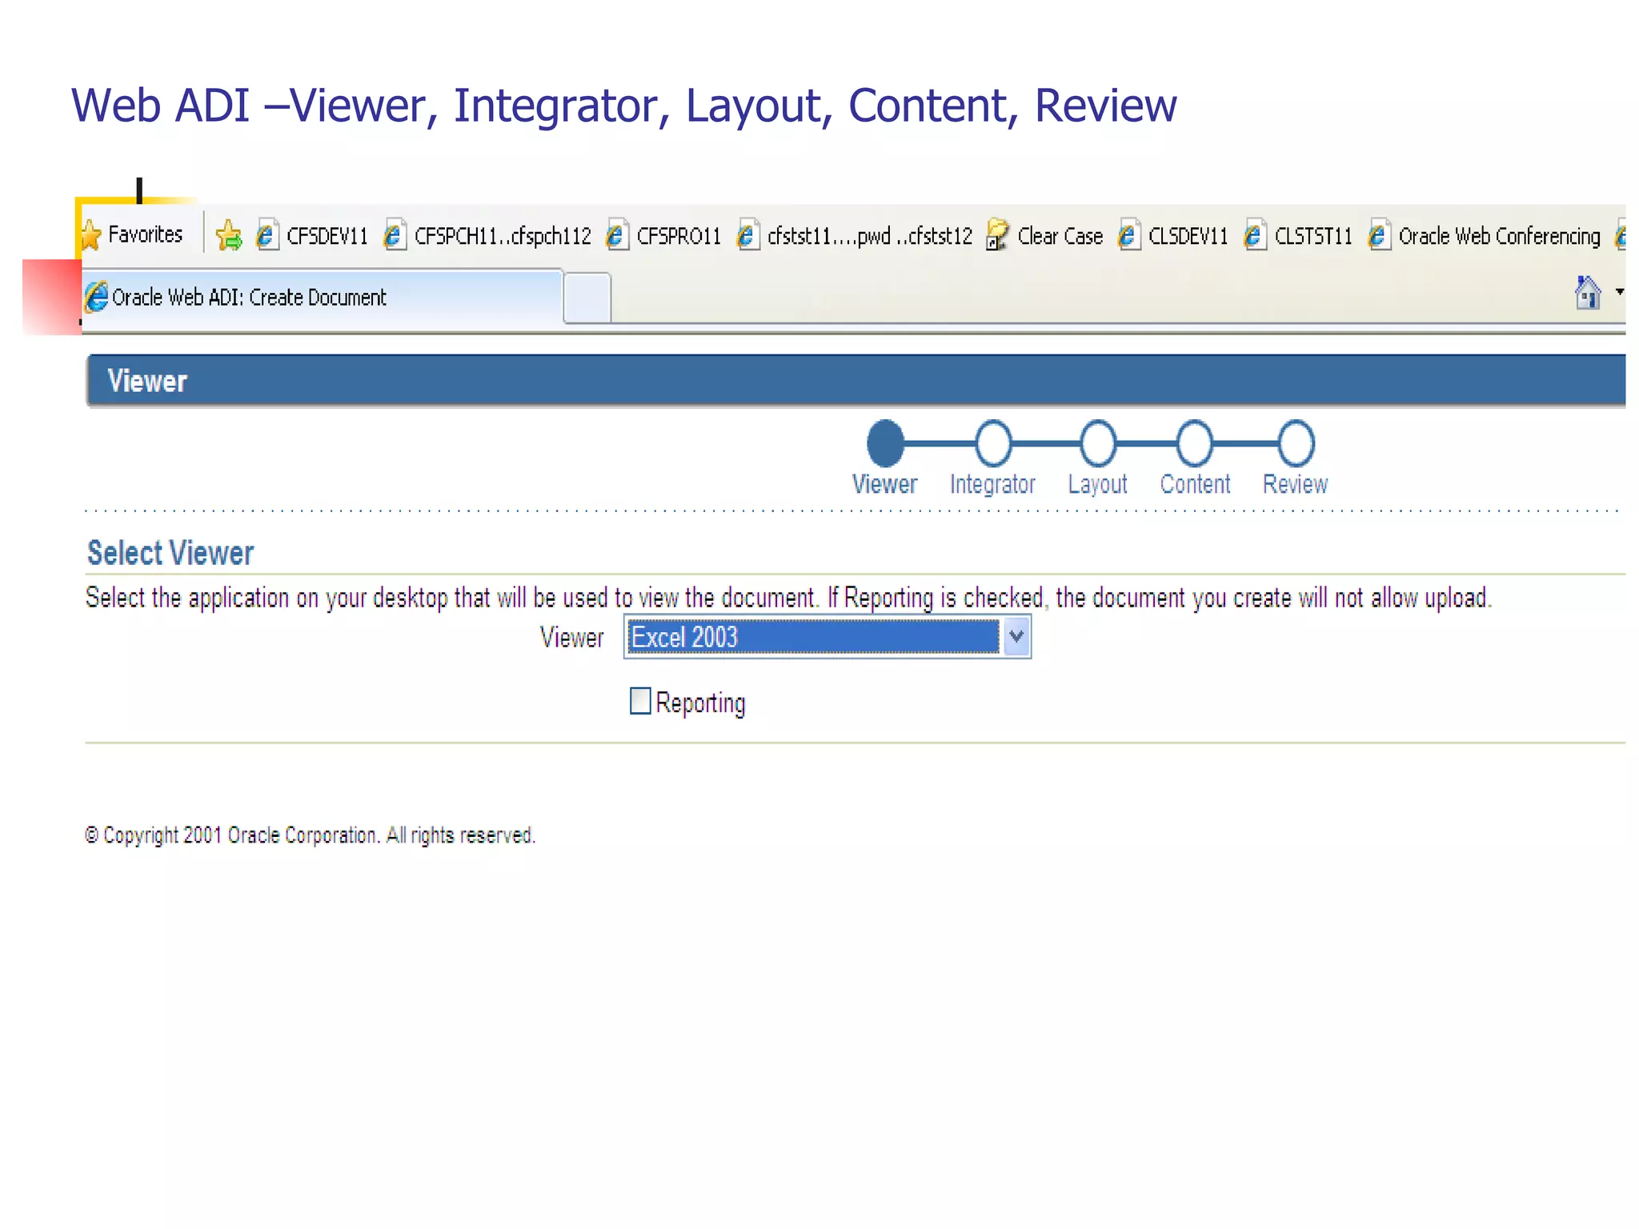
Task: Click the Layout step circle
Action: [x=1098, y=443]
